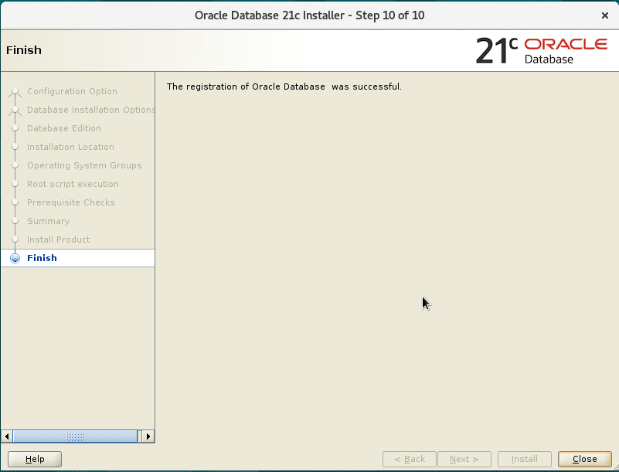Image resolution: width=619 pixels, height=472 pixels.
Task: Click sidebar scroll left arrow
Action: coord(7,436)
